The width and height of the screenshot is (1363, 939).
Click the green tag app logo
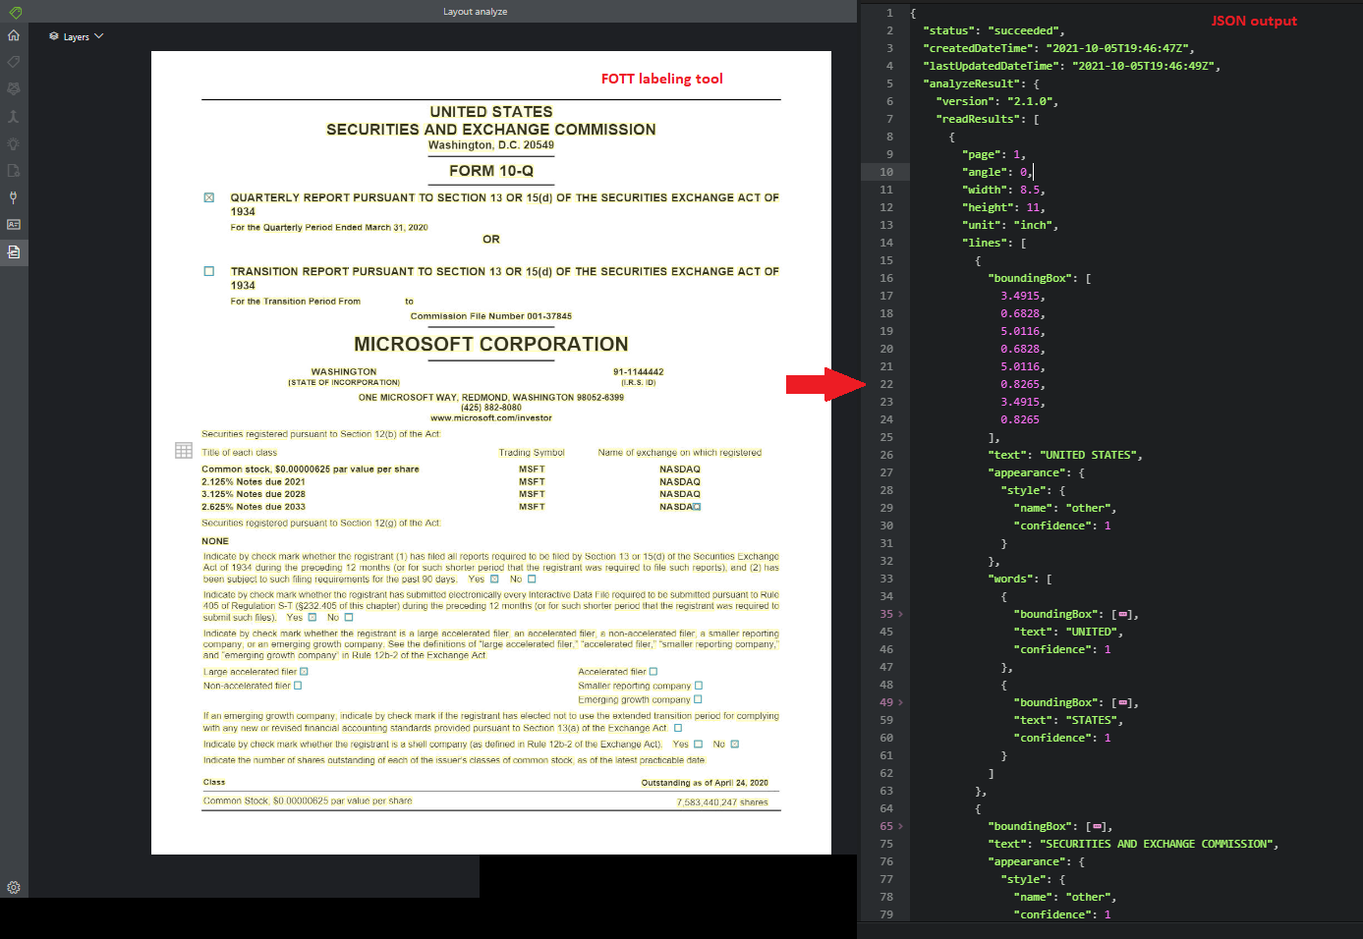[x=14, y=11]
